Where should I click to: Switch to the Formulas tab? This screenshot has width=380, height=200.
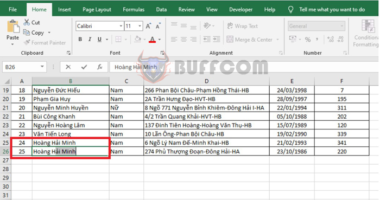click(x=134, y=9)
